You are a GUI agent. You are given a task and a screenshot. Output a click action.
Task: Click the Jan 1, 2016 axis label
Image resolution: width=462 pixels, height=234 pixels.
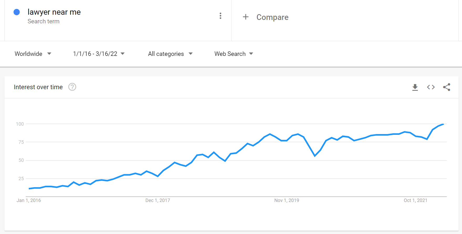pos(29,200)
